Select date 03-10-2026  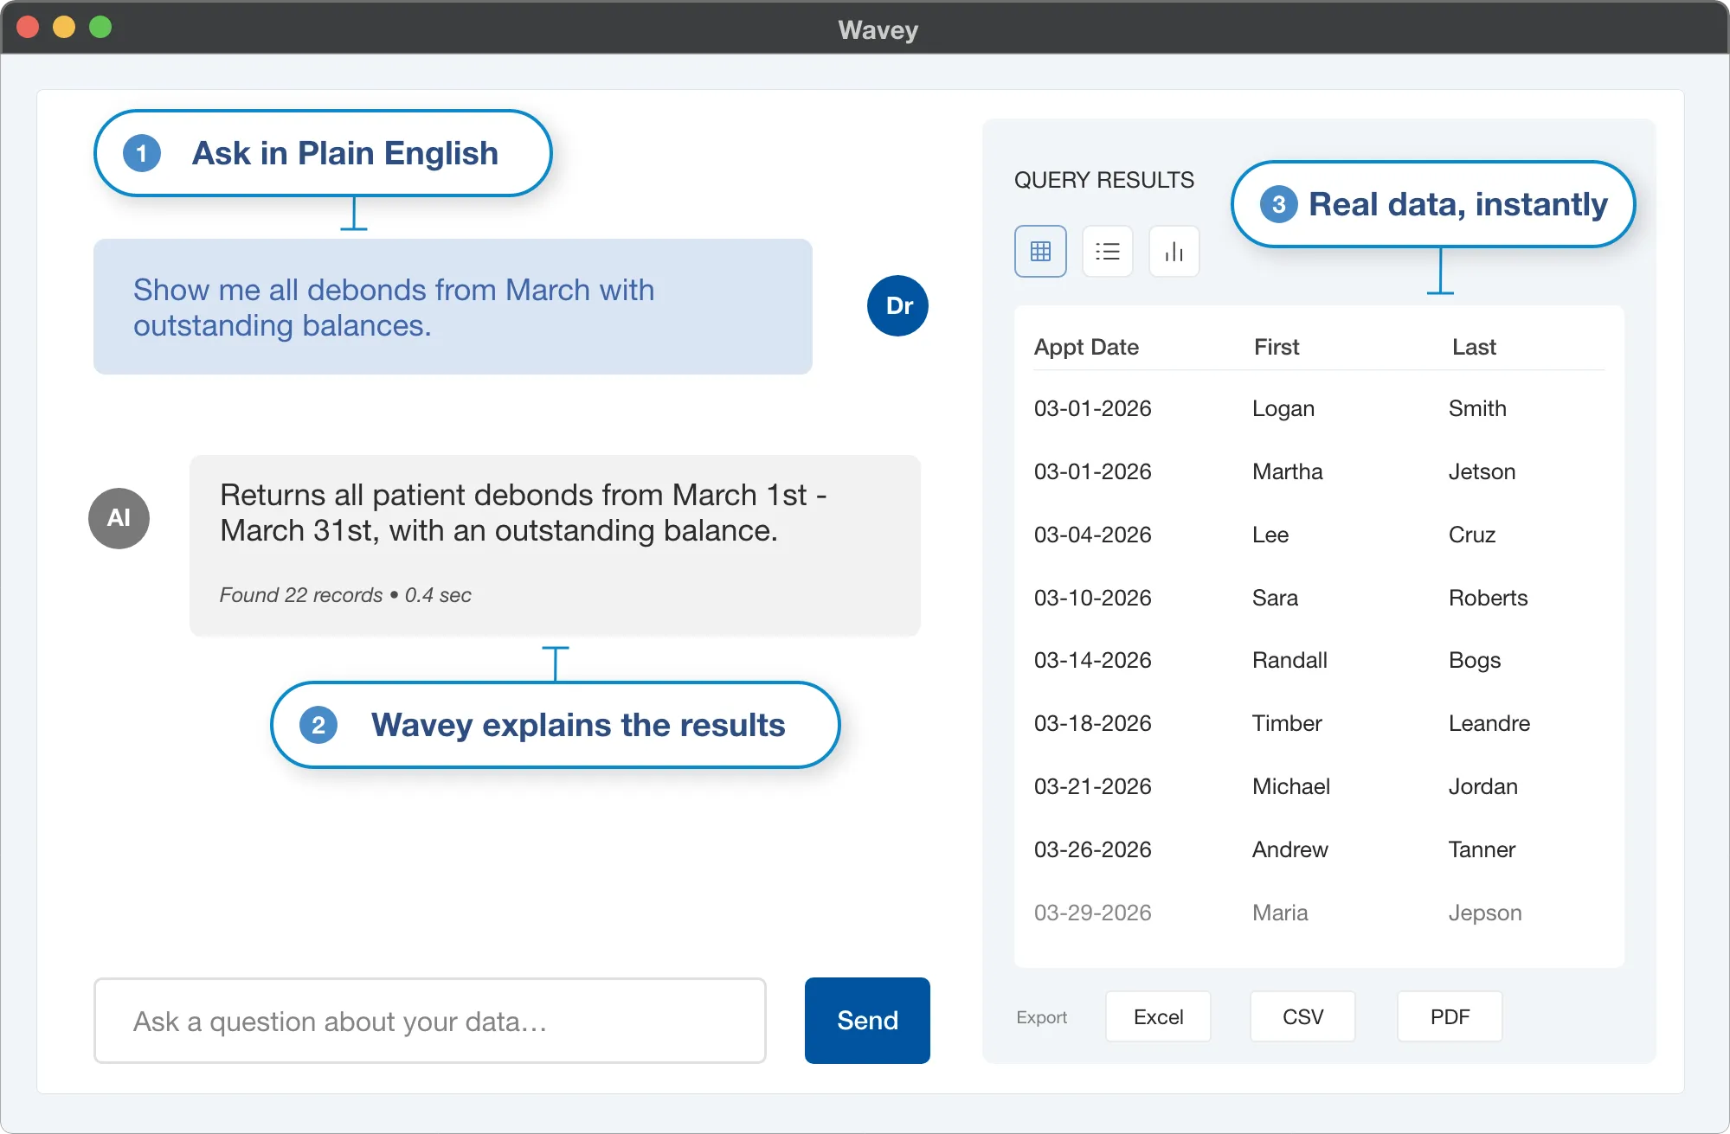click(x=1092, y=598)
